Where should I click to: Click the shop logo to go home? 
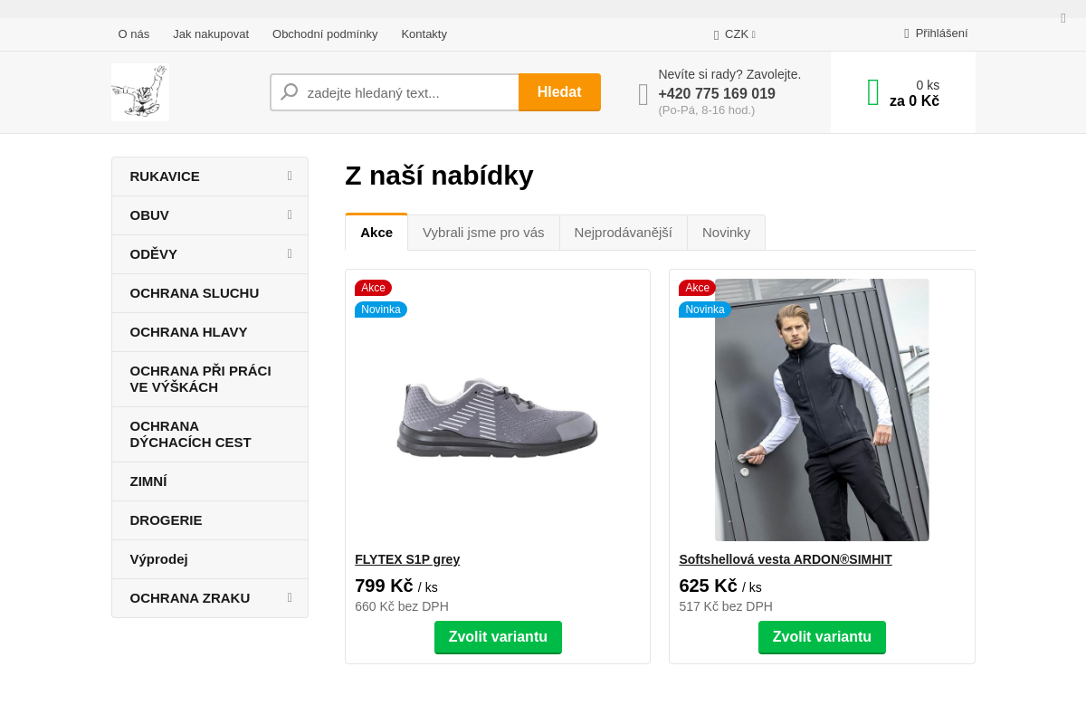(140, 91)
